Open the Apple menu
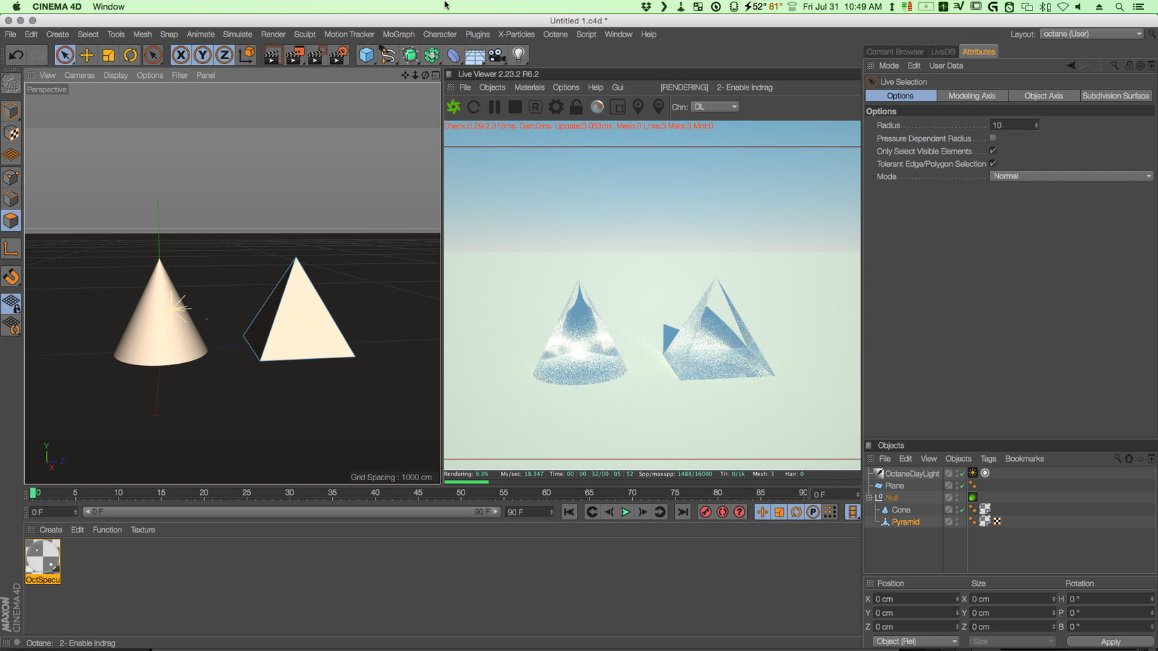The width and height of the screenshot is (1158, 651). click(x=16, y=7)
